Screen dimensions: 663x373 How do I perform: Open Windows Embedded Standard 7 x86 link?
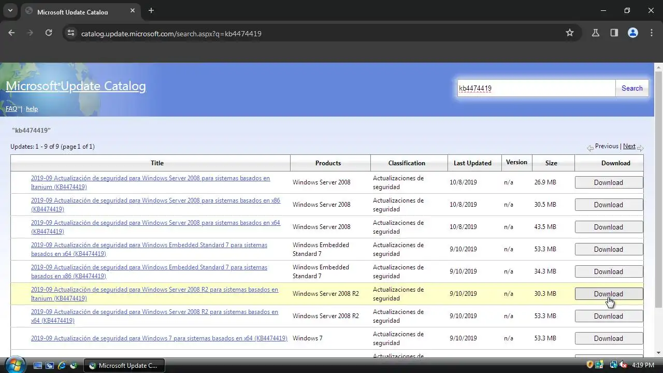[149, 271]
